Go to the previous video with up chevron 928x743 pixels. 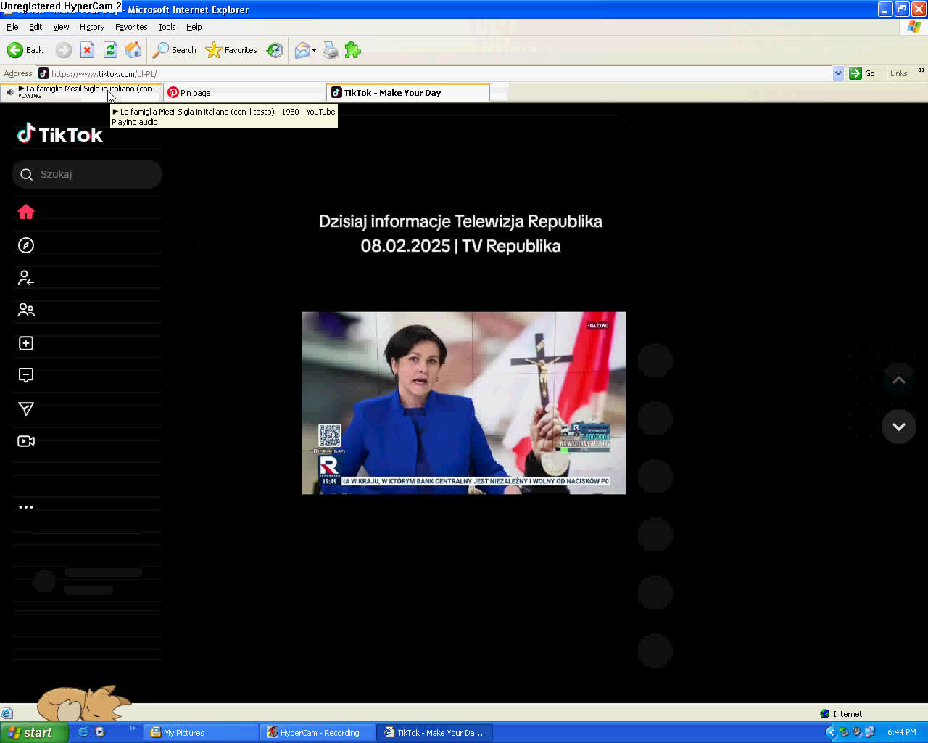[x=899, y=380]
